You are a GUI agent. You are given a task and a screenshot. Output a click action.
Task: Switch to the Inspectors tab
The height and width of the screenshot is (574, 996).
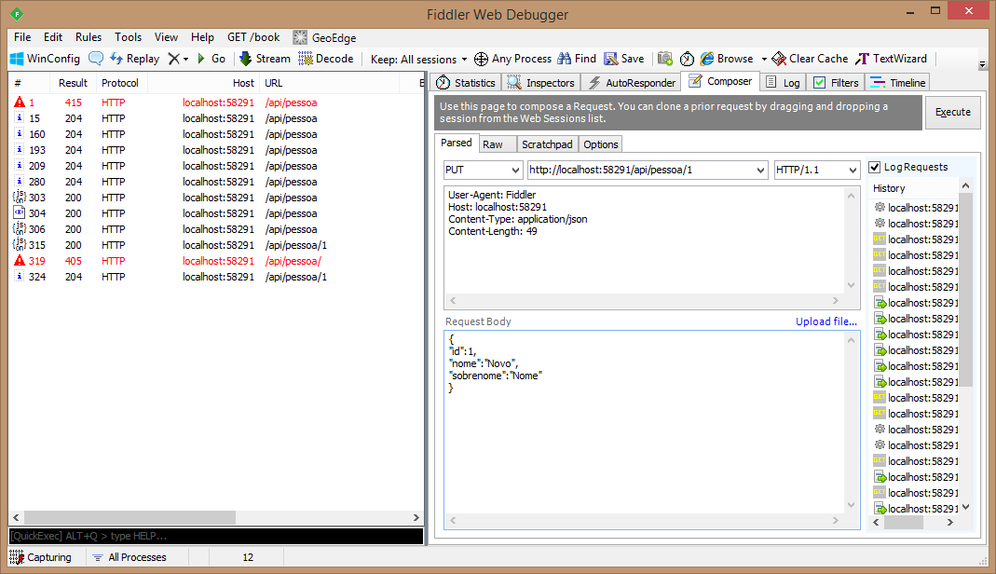[x=541, y=83]
